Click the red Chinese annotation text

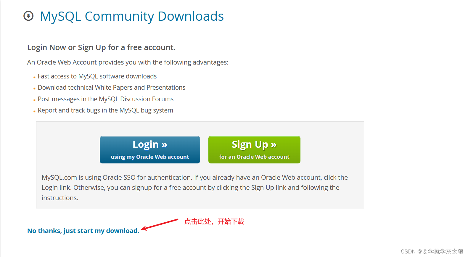pos(214,221)
